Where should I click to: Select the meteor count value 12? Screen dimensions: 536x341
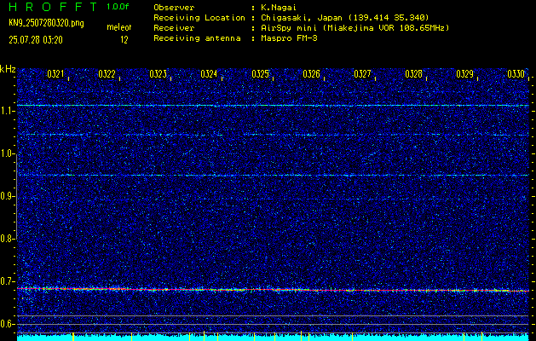point(124,40)
